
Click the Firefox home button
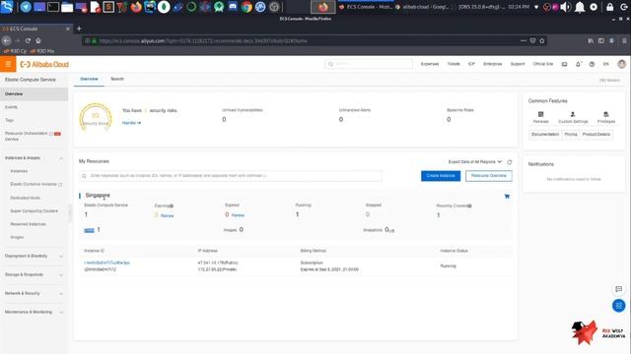38,40
